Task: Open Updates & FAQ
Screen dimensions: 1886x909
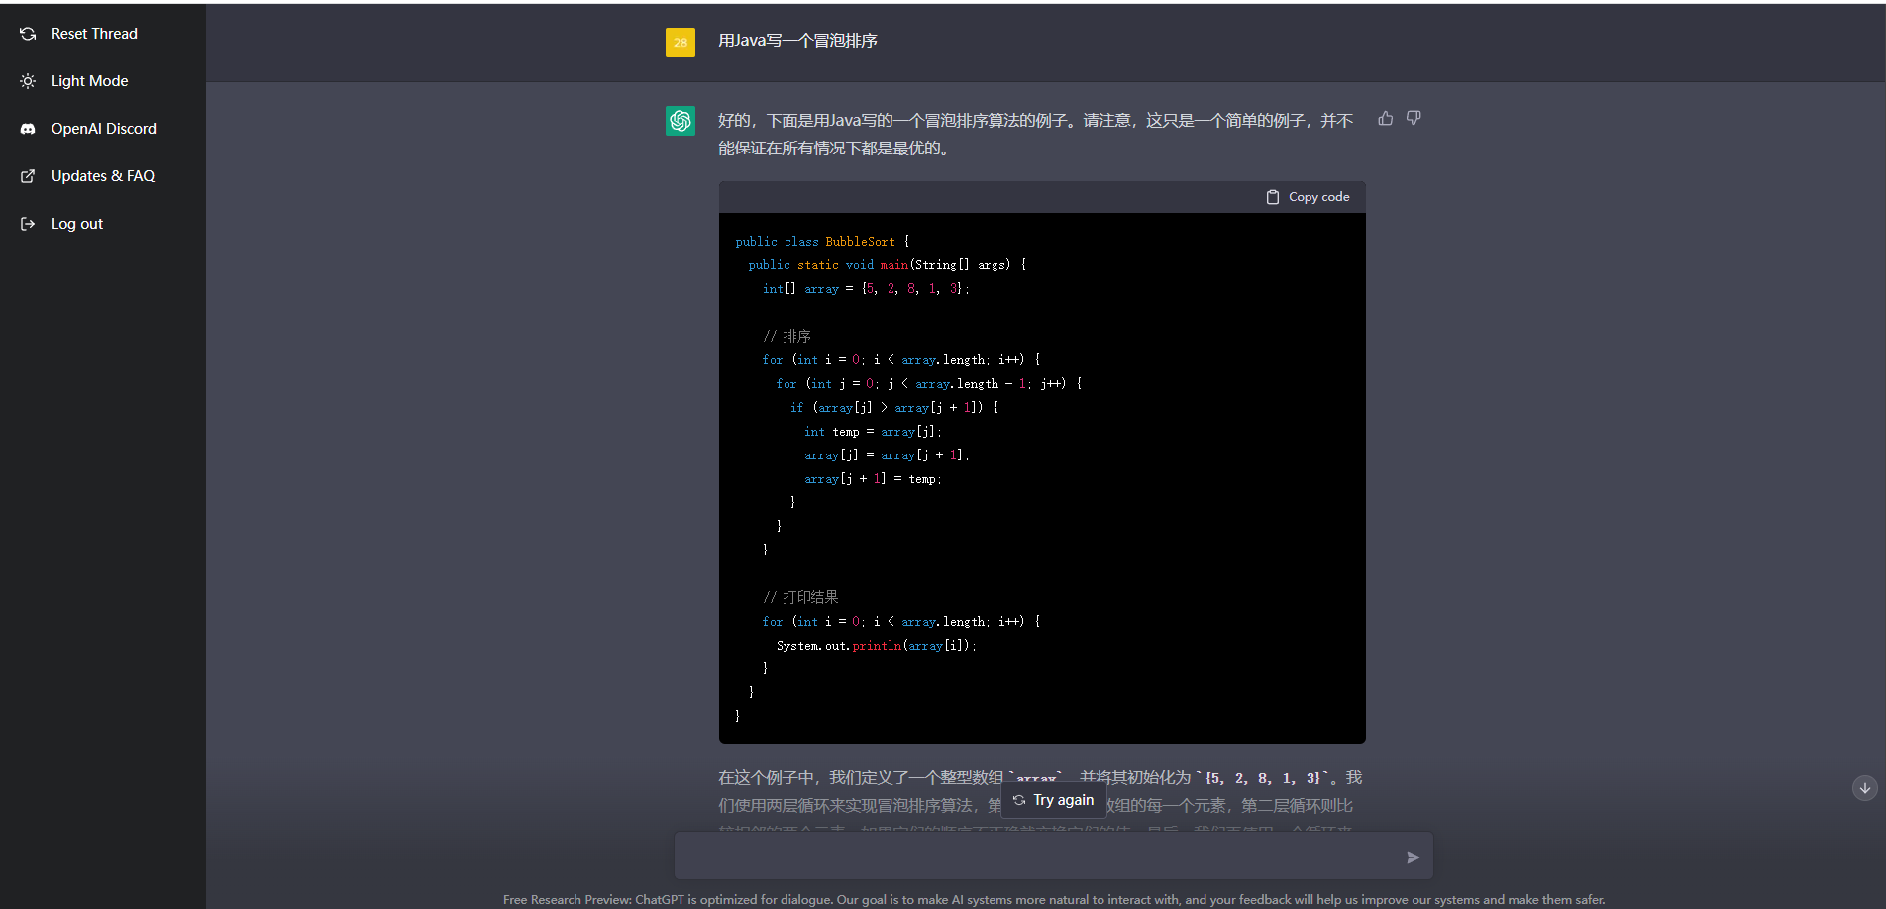Action: pos(103,176)
